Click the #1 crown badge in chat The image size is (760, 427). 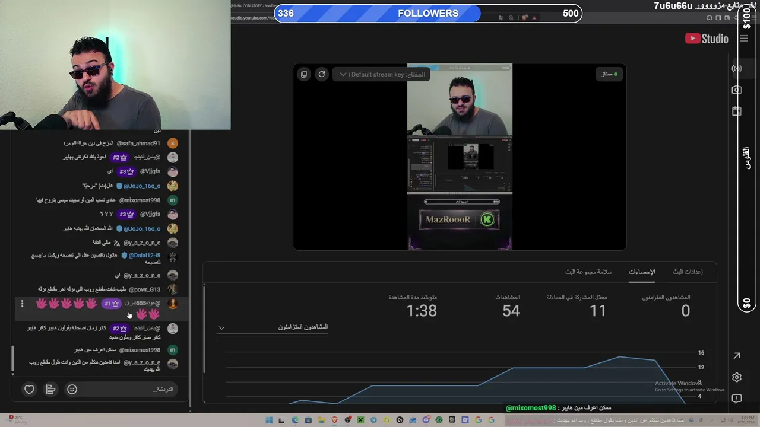pyautogui.click(x=111, y=304)
